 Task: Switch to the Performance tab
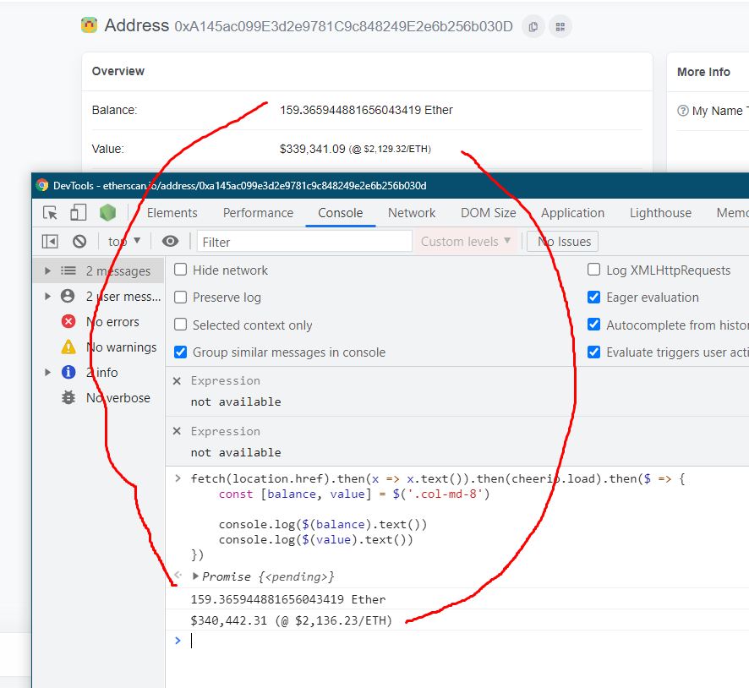point(258,212)
